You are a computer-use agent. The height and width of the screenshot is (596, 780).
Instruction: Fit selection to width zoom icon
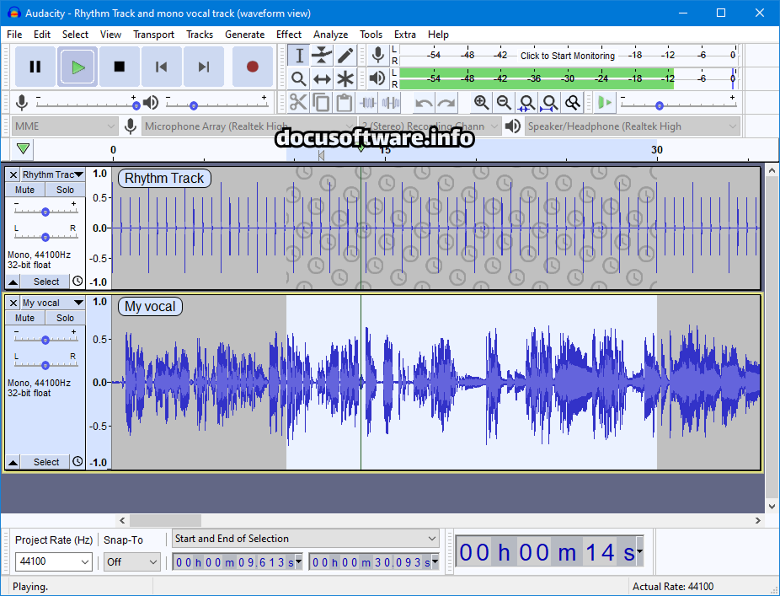click(526, 103)
